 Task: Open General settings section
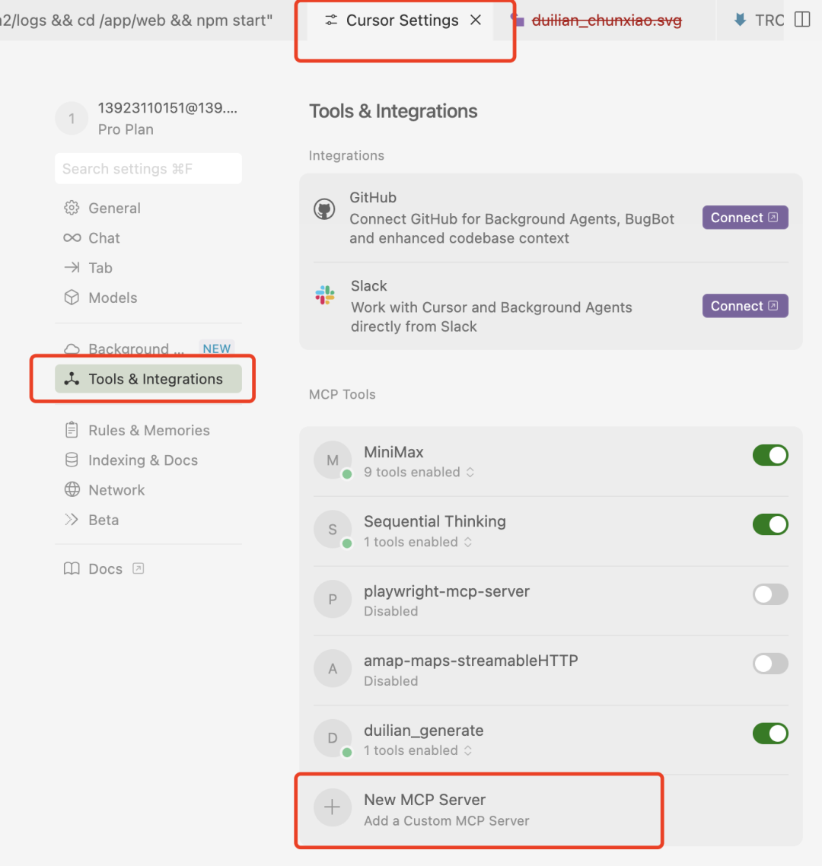click(148, 209)
